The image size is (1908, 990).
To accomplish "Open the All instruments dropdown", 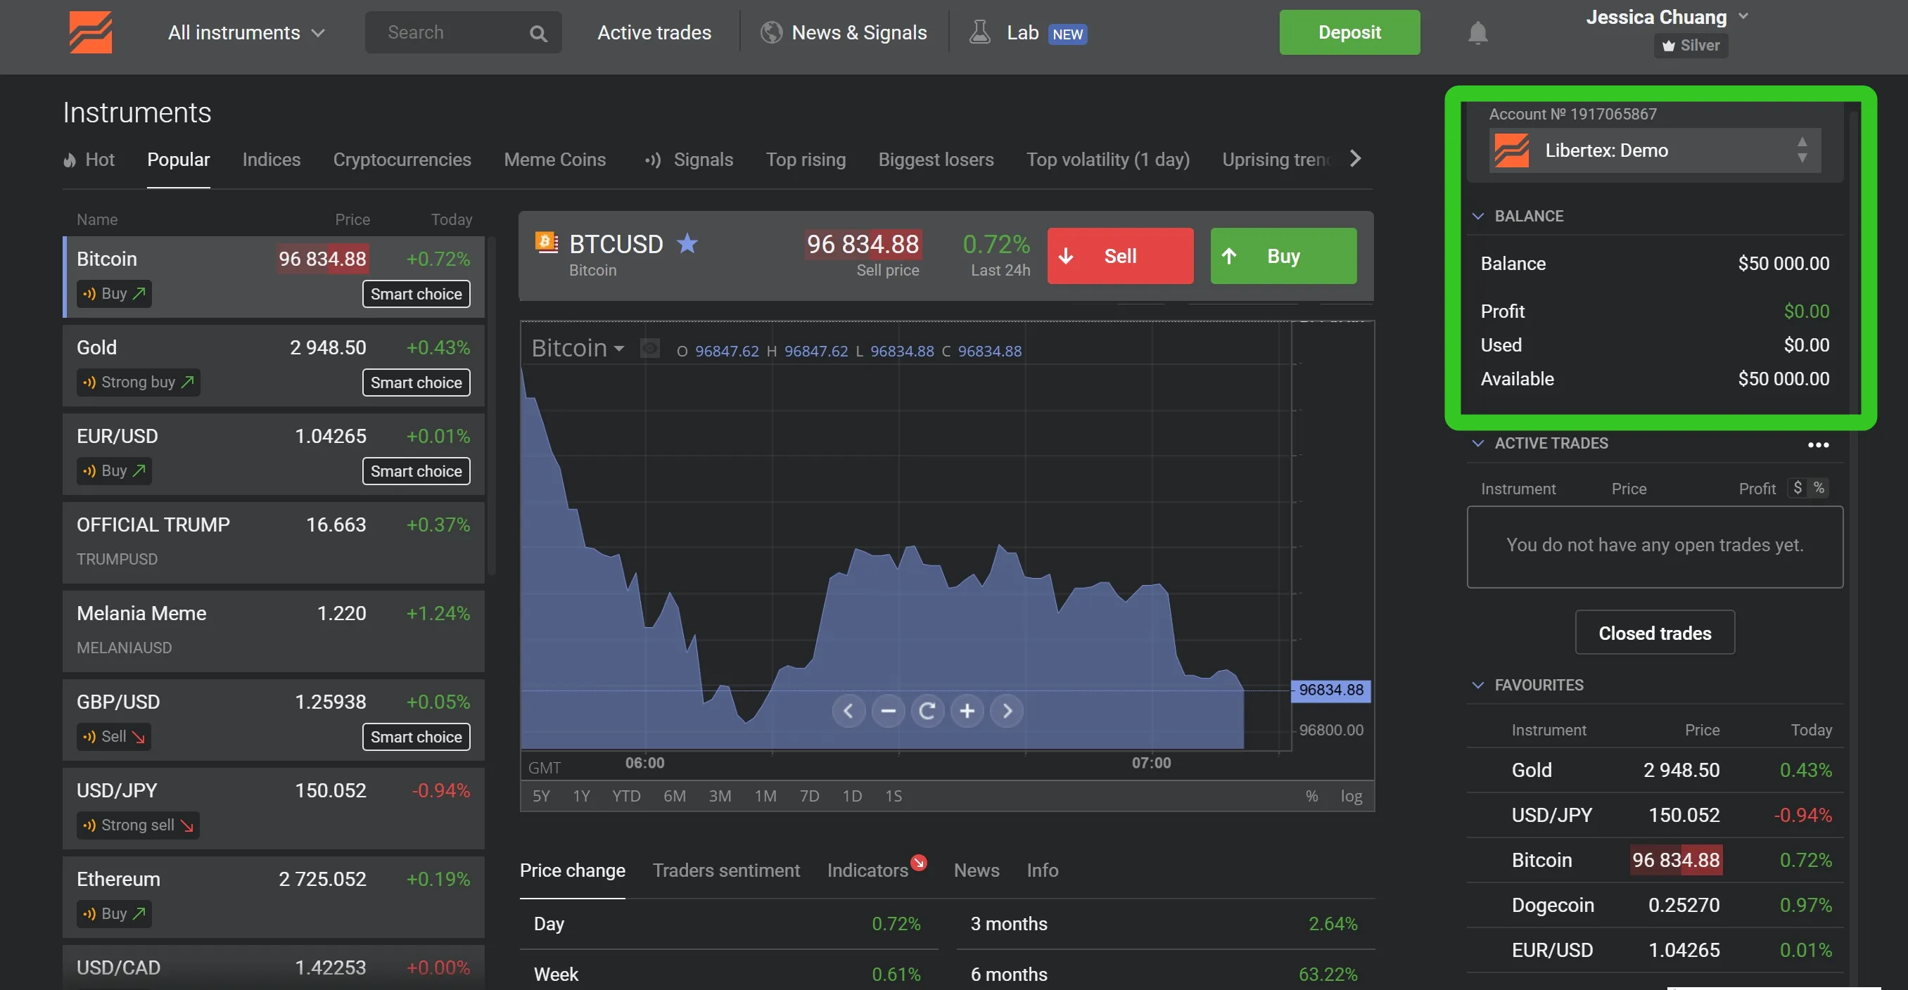I will point(246,32).
